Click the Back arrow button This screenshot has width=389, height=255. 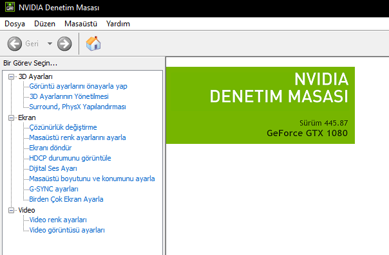point(14,44)
